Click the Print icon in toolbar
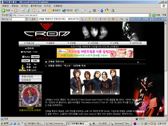Image resolution: width=168 pixels, height=126 pixels. 89,10
